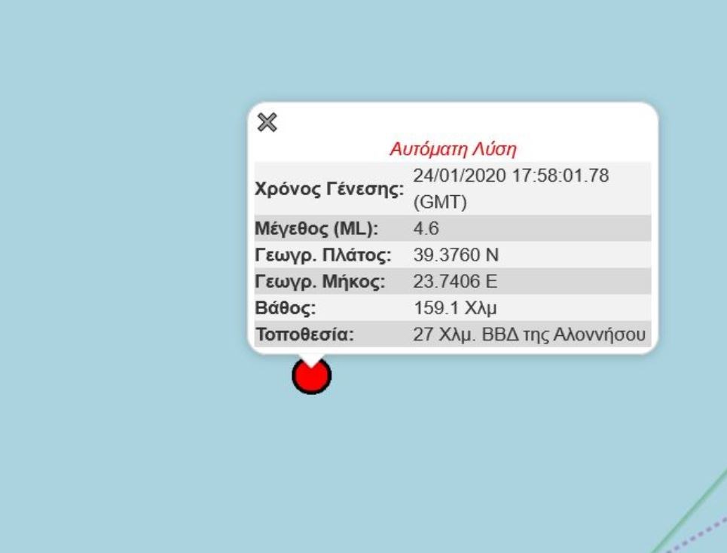
Task: Click the magnitude value 4.6
Action: point(426,229)
